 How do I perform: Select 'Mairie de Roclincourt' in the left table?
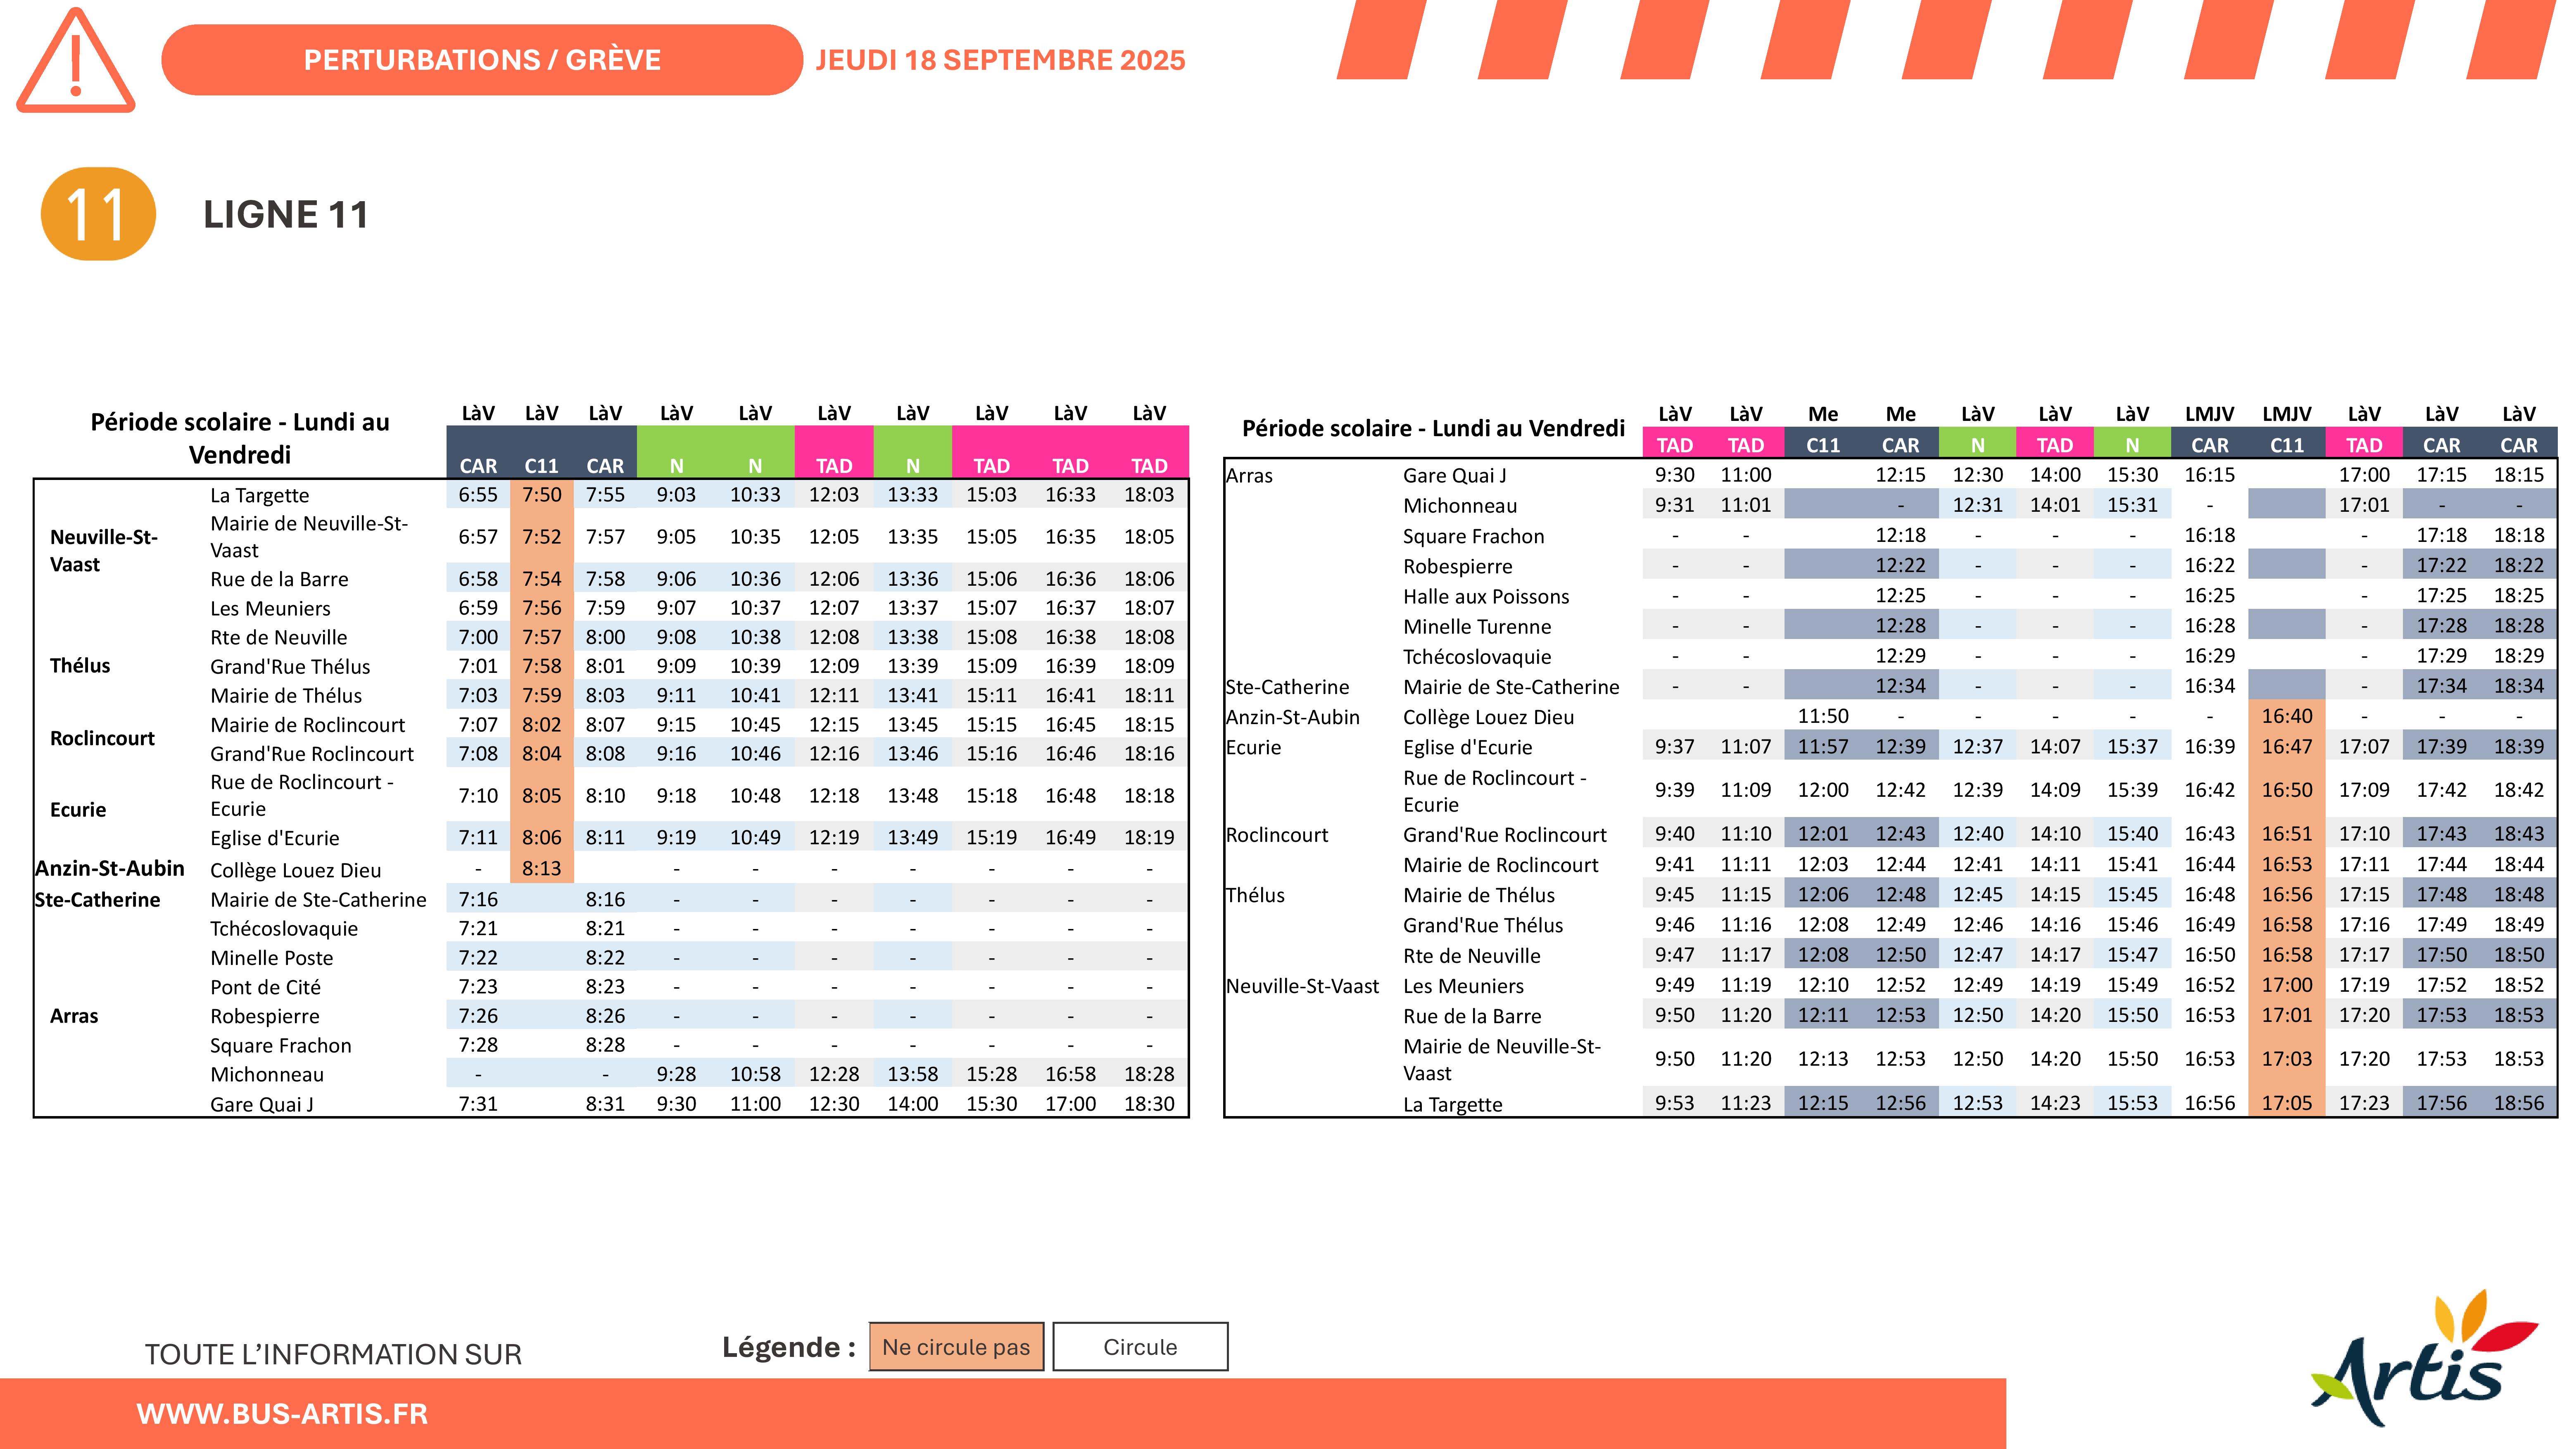click(307, 725)
